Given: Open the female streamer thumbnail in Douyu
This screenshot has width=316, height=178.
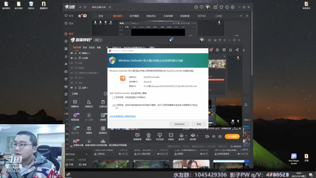Looking at the screenshot, I should click(x=191, y=164).
